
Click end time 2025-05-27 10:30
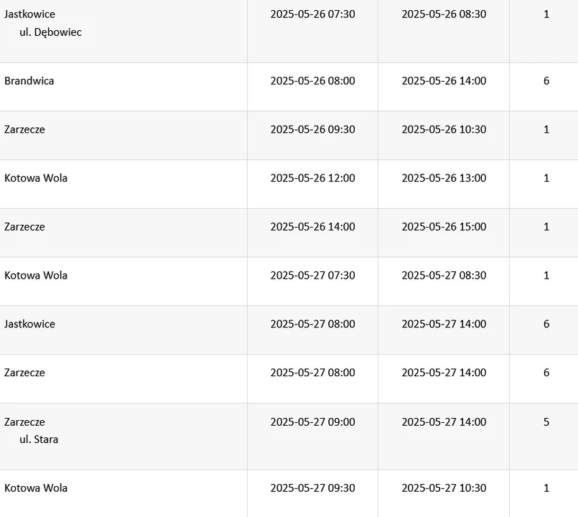pyautogui.click(x=444, y=488)
